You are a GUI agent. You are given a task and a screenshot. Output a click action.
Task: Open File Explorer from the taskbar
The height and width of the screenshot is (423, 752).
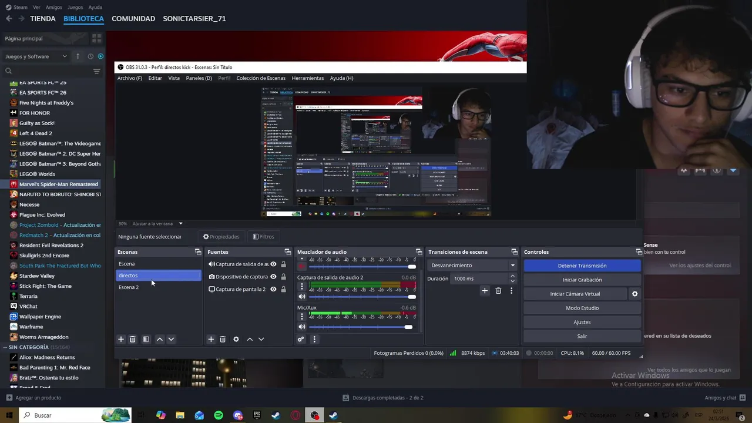(x=180, y=415)
